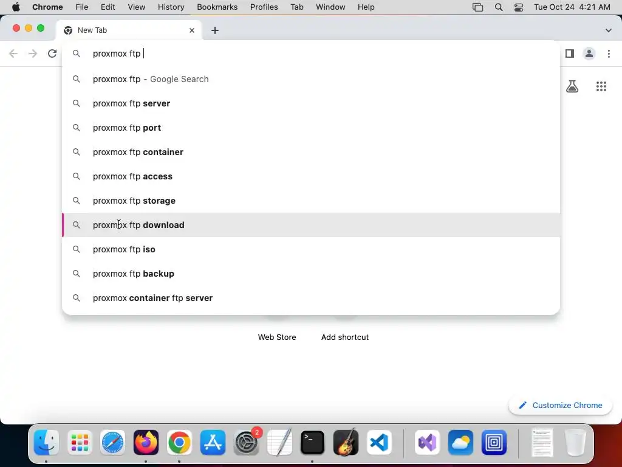Click the Customize Chrome button
The image size is (622, 467).
pyautogui.click(x=560, y=405)
